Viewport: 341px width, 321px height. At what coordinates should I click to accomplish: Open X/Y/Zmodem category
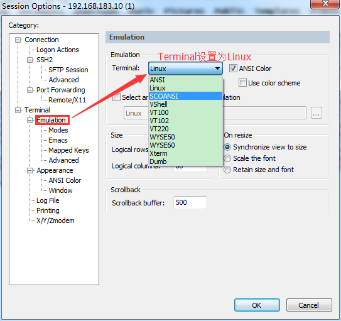point(55,220)
